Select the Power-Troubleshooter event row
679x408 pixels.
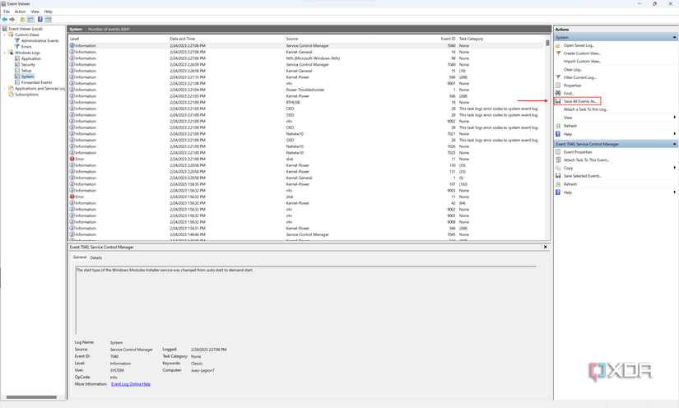307,90
